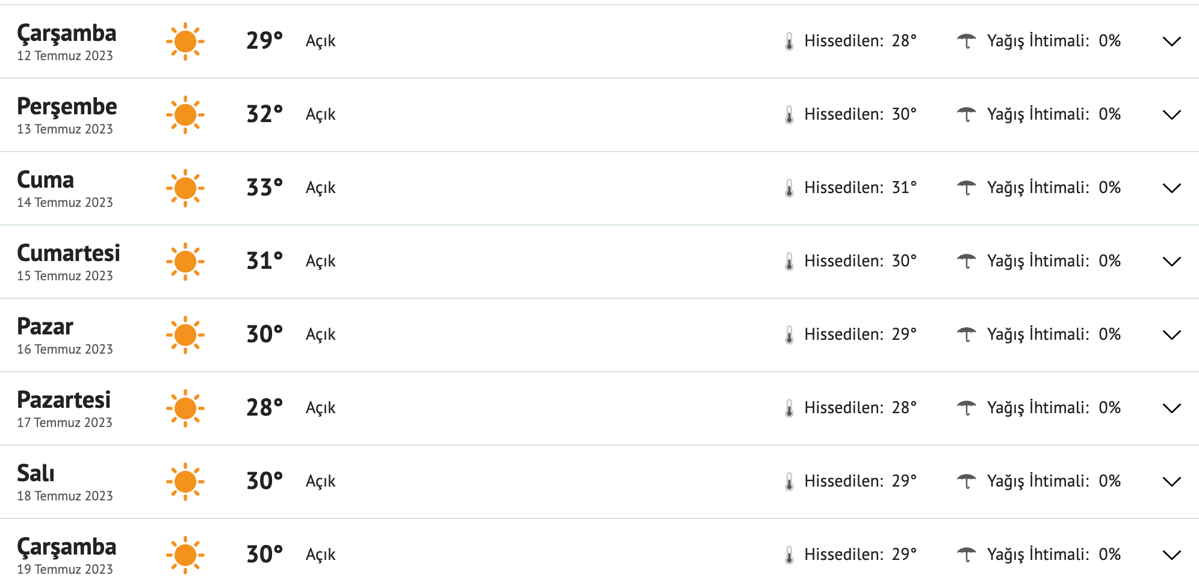The height and width of the screenshot is (581, 1199).
Task: Click the sun icon for 19 Temmuz
Action: click(185, 555)
